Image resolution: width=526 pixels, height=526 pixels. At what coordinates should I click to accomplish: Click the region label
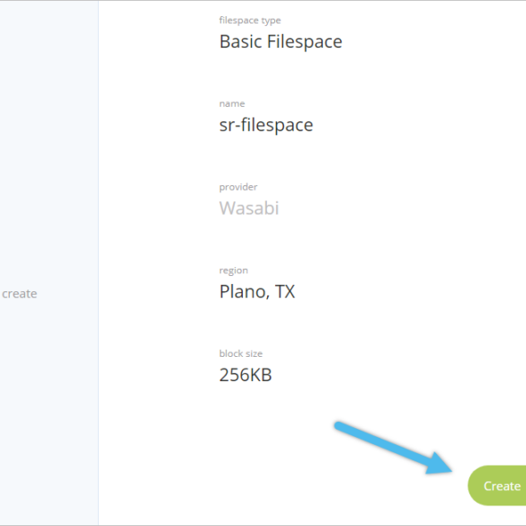[x=234, y=271]
